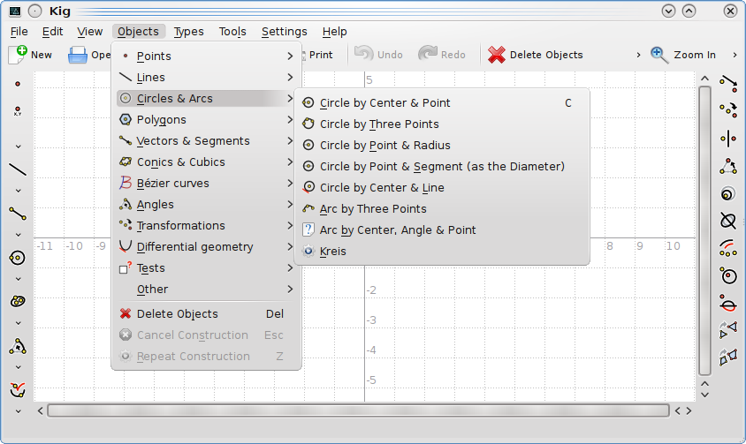The image size is (746, 444).
Task: Open the Bézier curves submenu
Action: (x=206, y=183)
